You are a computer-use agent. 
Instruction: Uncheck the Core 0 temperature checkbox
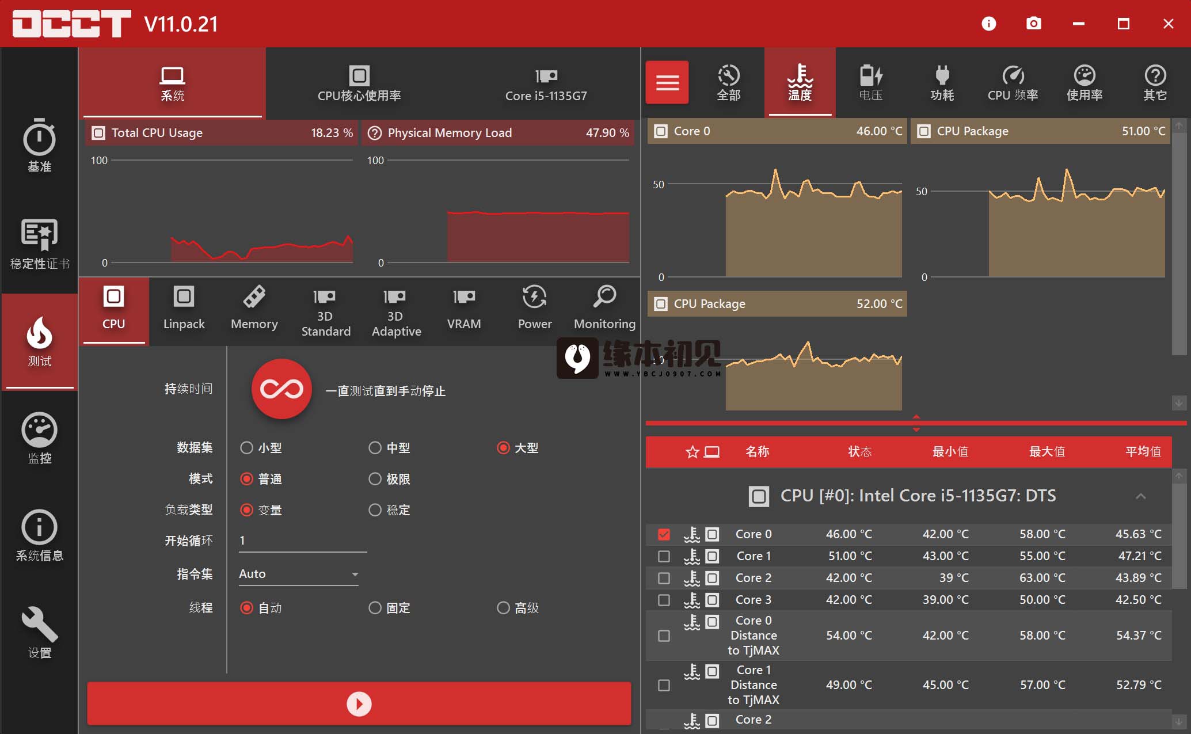tap(664, 534)
